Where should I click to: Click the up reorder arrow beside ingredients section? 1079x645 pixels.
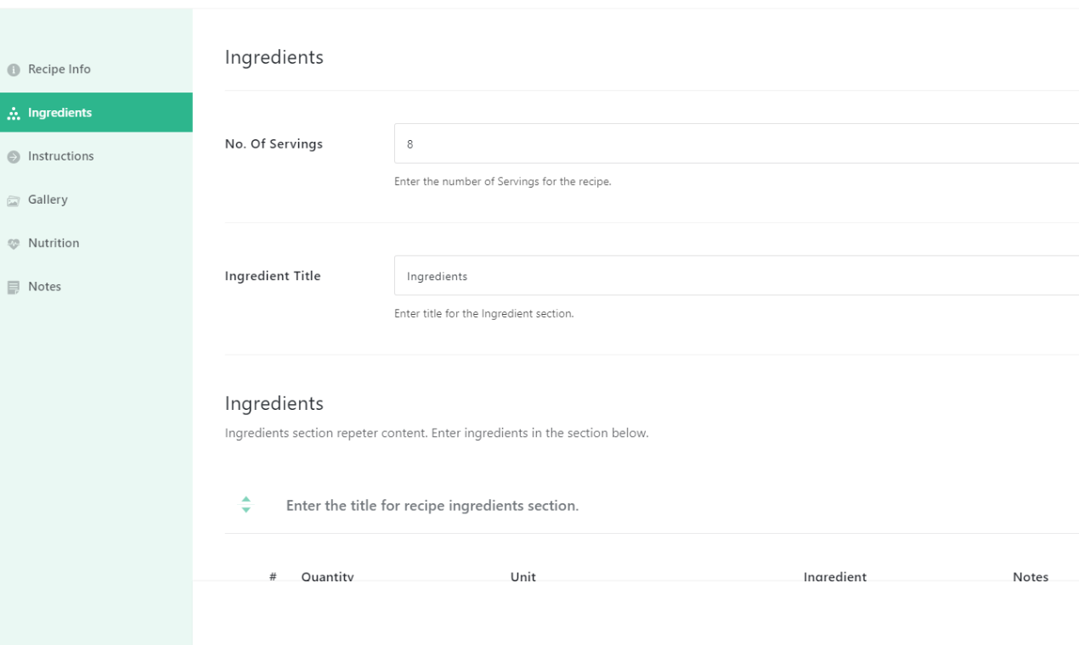246,499
